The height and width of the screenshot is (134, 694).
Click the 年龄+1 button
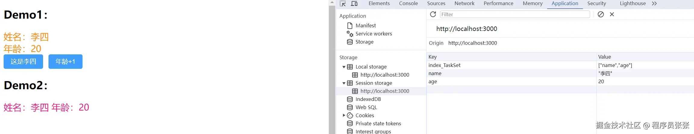tap(65, 62)
